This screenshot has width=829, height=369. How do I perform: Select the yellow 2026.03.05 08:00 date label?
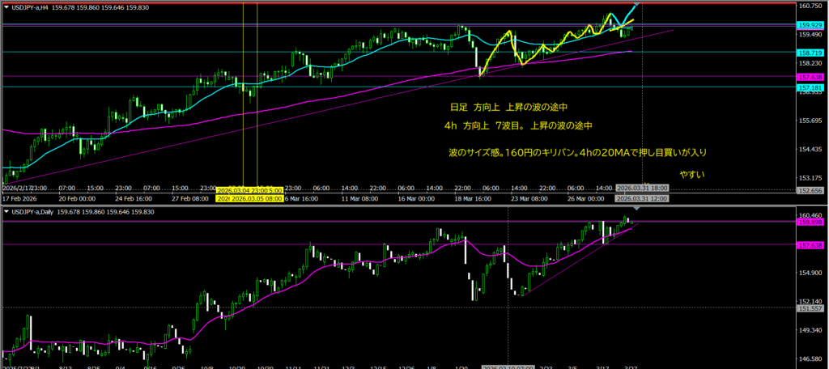[256, 198]
